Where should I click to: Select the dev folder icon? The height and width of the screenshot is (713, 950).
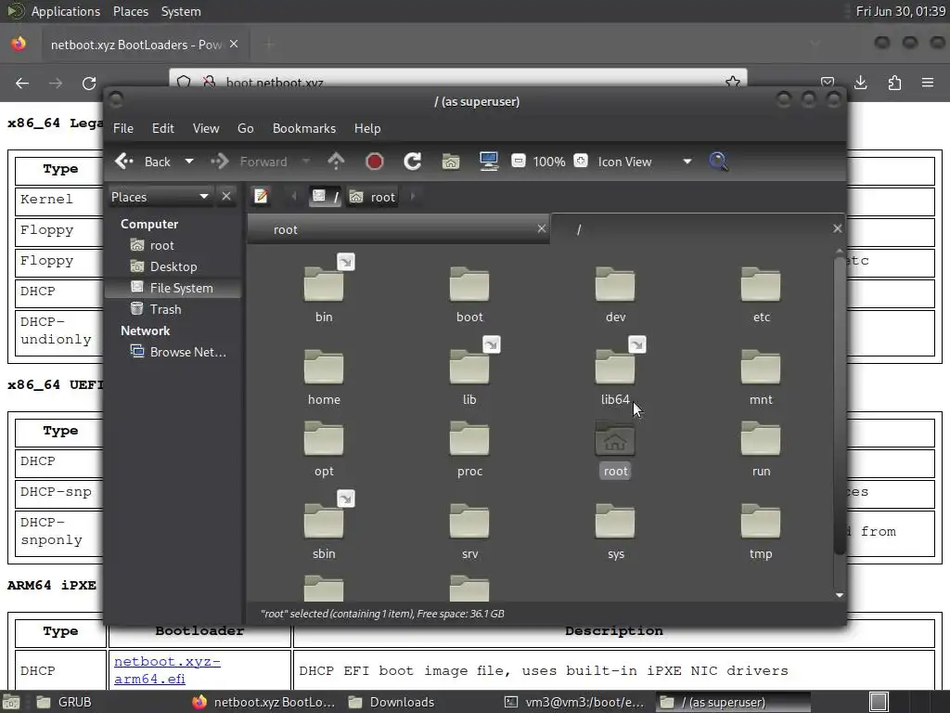pyautogui.click(x=615, y=284)
